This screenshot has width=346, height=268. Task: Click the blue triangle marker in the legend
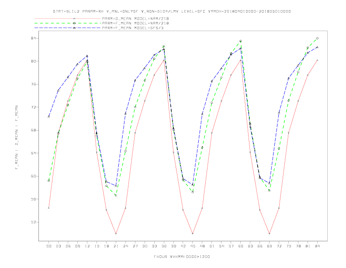tap(74, 28)
